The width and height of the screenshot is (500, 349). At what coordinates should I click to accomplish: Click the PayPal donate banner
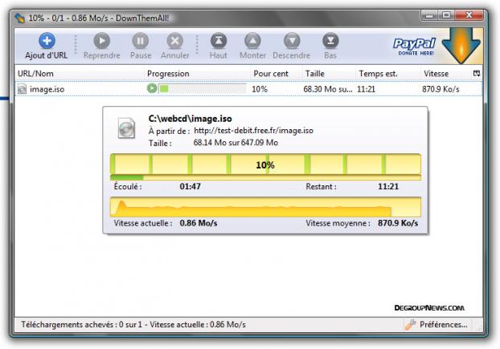414,46
